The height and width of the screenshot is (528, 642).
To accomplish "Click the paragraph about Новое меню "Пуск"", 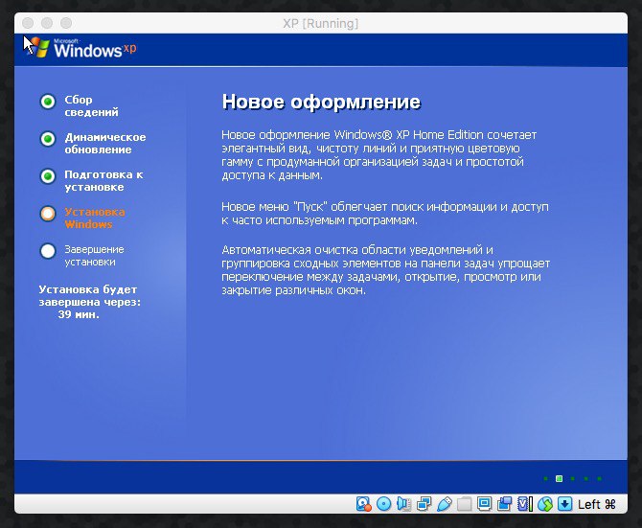I will 385,214.
